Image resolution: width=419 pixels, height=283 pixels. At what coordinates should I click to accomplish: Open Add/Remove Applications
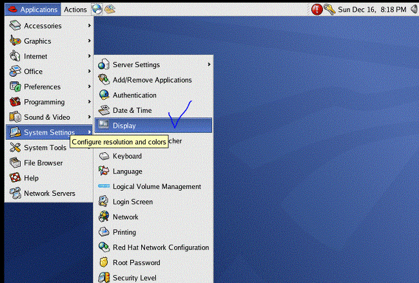coord(153,80)
